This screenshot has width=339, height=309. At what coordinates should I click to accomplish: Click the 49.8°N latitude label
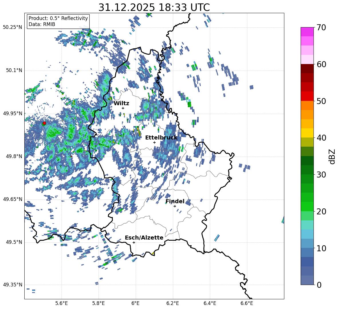pos(14,156)
